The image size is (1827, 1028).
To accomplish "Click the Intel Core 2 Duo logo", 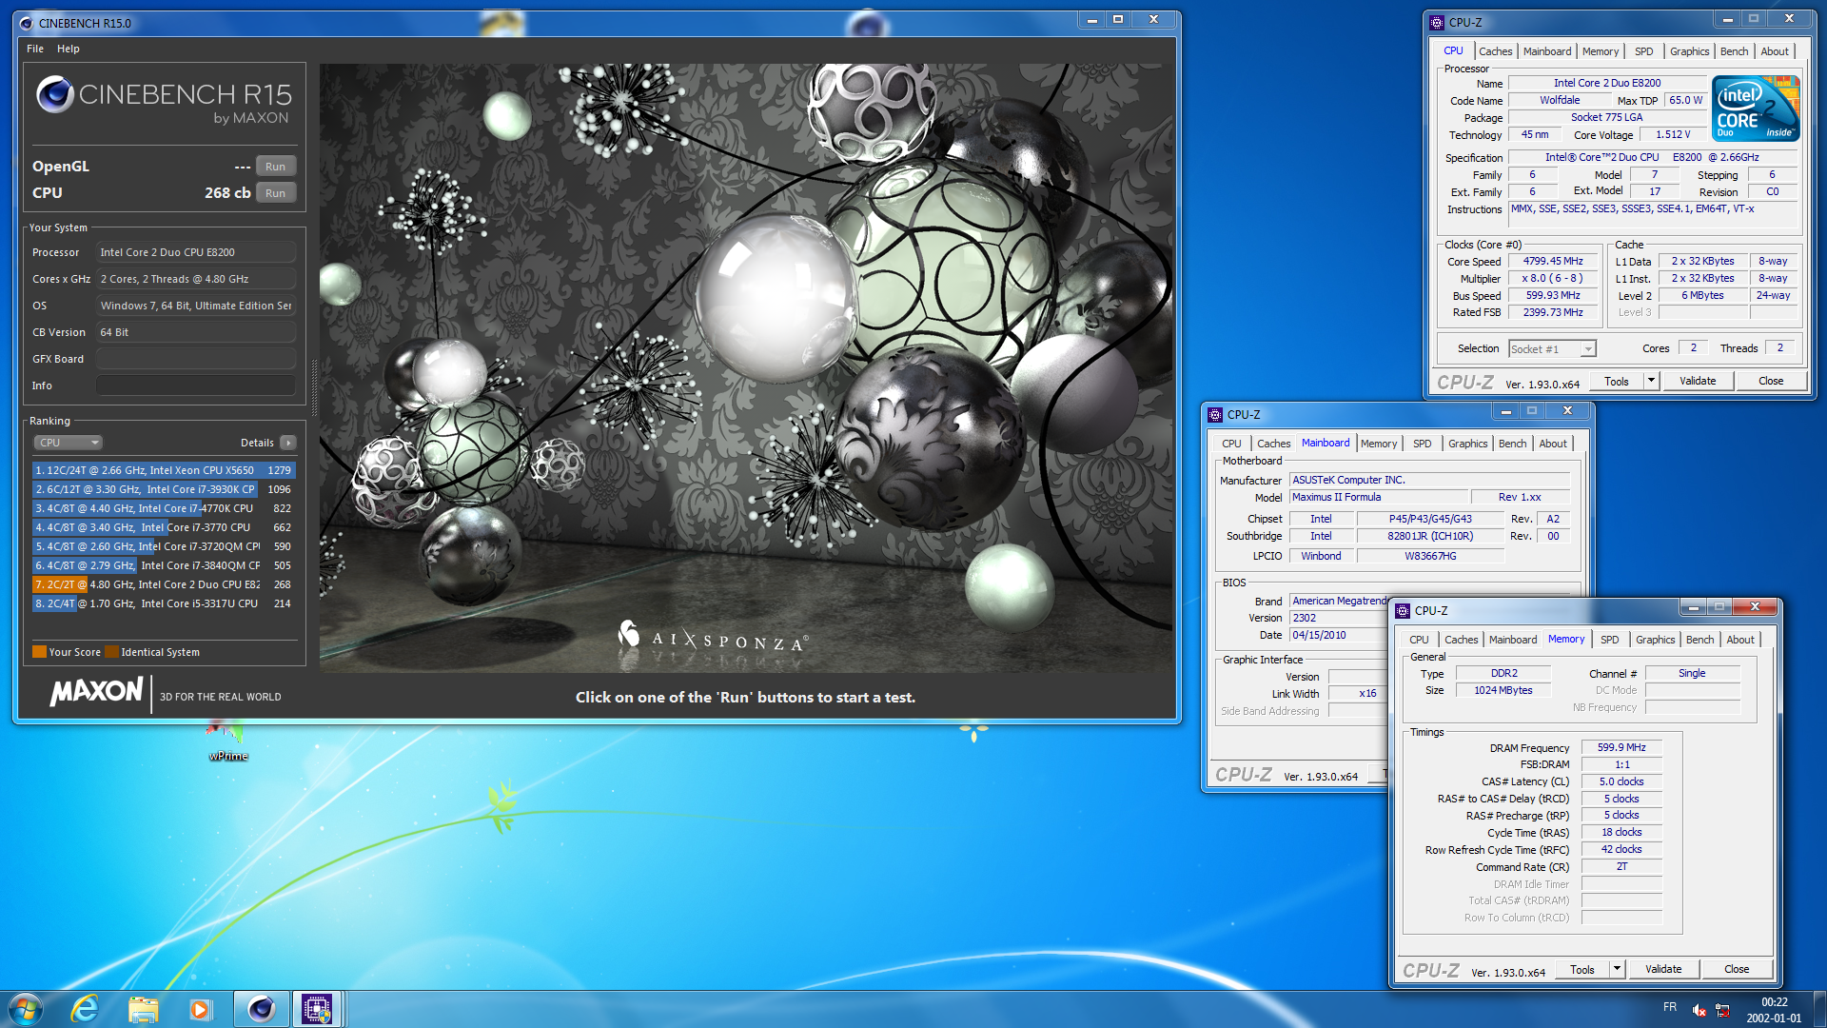I will tap(1756, 109).
